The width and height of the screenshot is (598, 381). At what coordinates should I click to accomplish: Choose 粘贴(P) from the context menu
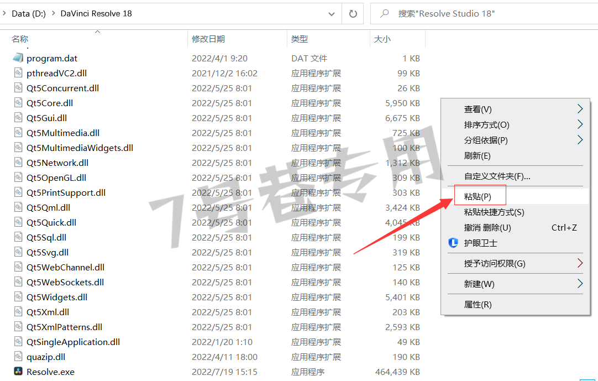pyautogui.click(x=515, y=197)
